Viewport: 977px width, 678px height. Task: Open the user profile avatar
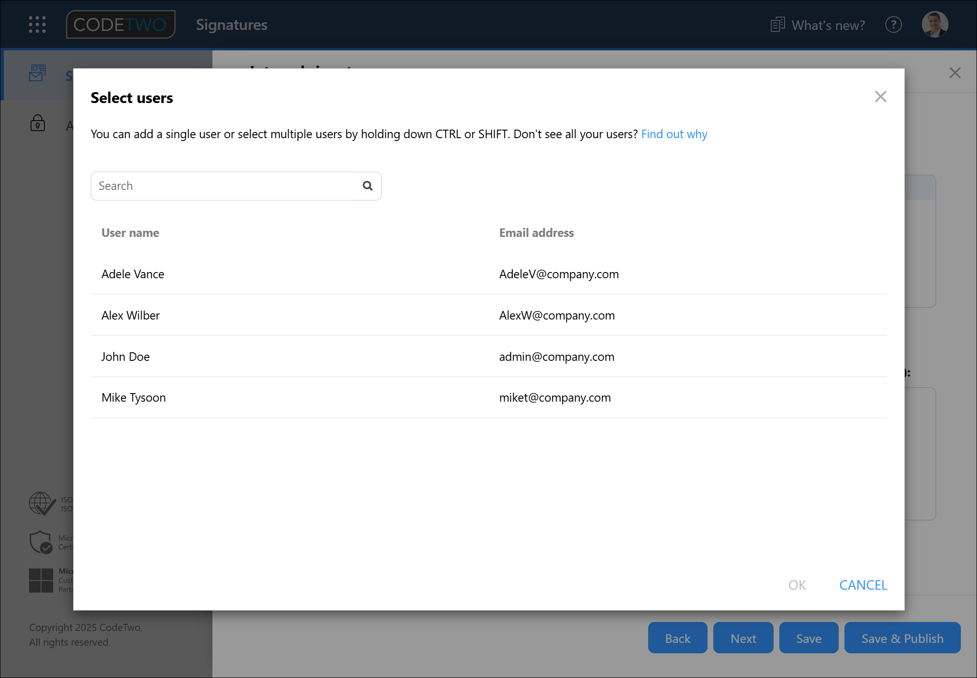click(x=935, y=24)
